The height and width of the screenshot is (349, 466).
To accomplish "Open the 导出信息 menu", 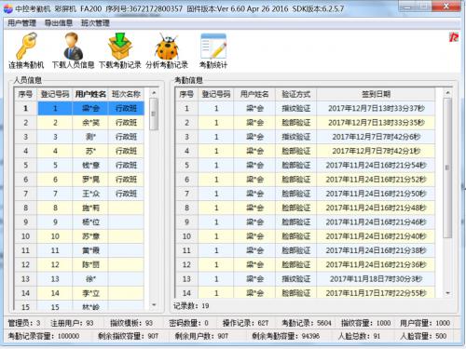I will 59,23.
